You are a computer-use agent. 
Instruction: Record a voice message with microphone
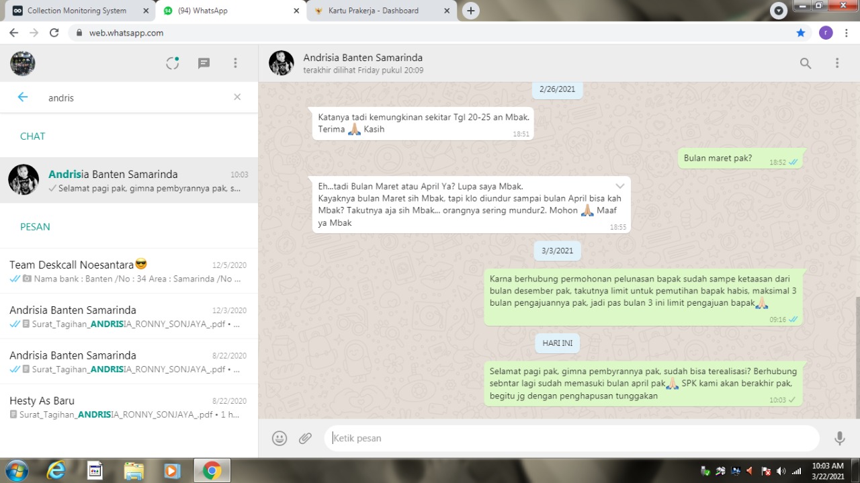[x=839, y=438]
